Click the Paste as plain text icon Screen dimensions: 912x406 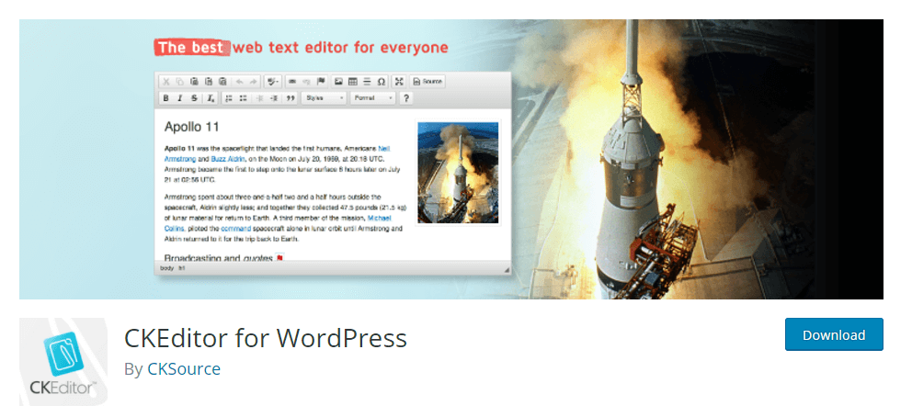208,82
